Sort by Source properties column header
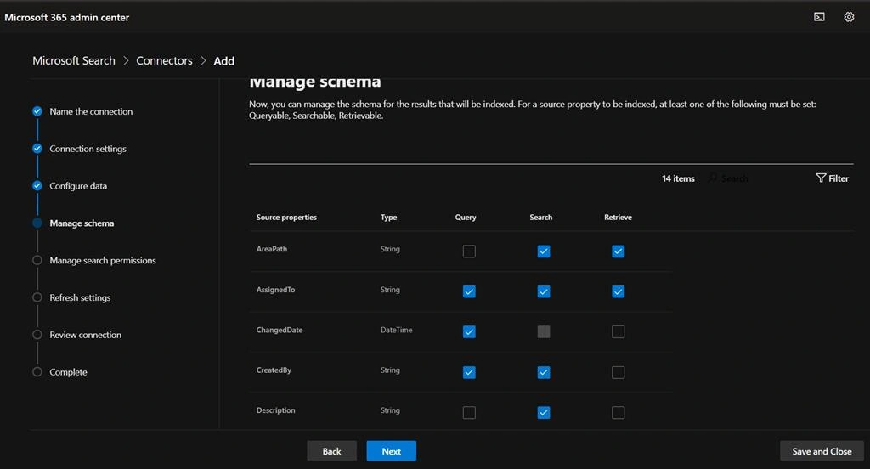Screen dimensions: 870x469 coord(286,217)
